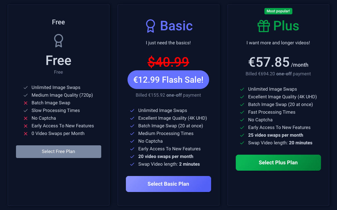This screenshot has width=337, height=210.
Task: Click the Plus plan gift icon
Action: coord(263,26)
